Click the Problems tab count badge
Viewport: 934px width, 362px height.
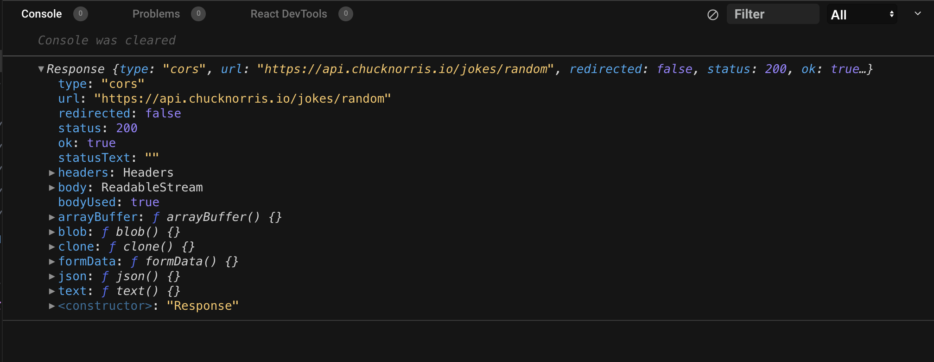click(198, 14)
